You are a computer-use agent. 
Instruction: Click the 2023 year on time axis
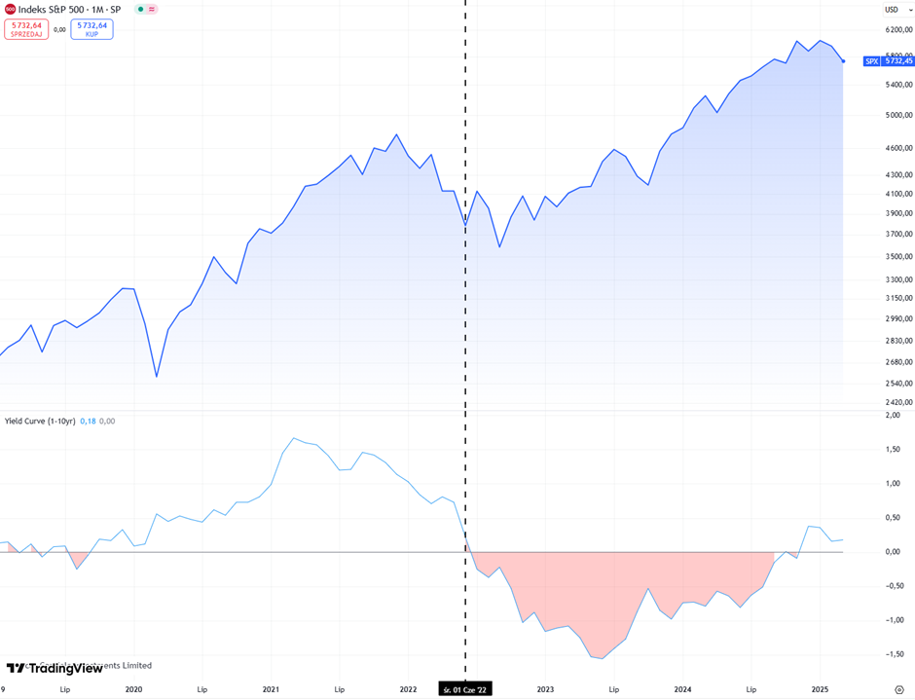(x=545, y=689)
